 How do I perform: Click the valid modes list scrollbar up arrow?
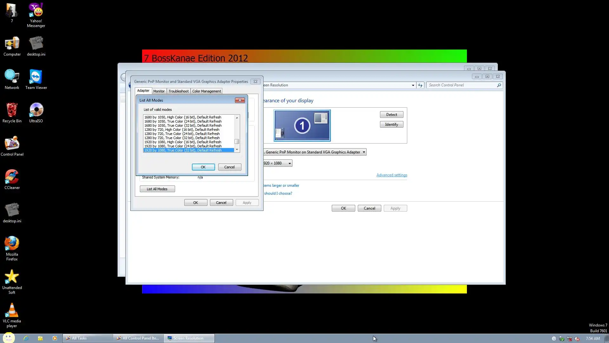[237, 118]
